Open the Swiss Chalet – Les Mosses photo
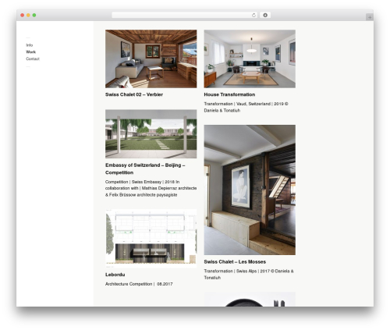 pyautogui.click(x=250, y=190)
